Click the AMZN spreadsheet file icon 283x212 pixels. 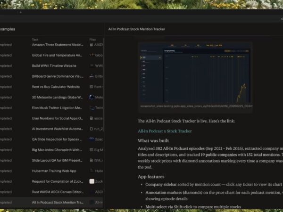pos(92,45)
